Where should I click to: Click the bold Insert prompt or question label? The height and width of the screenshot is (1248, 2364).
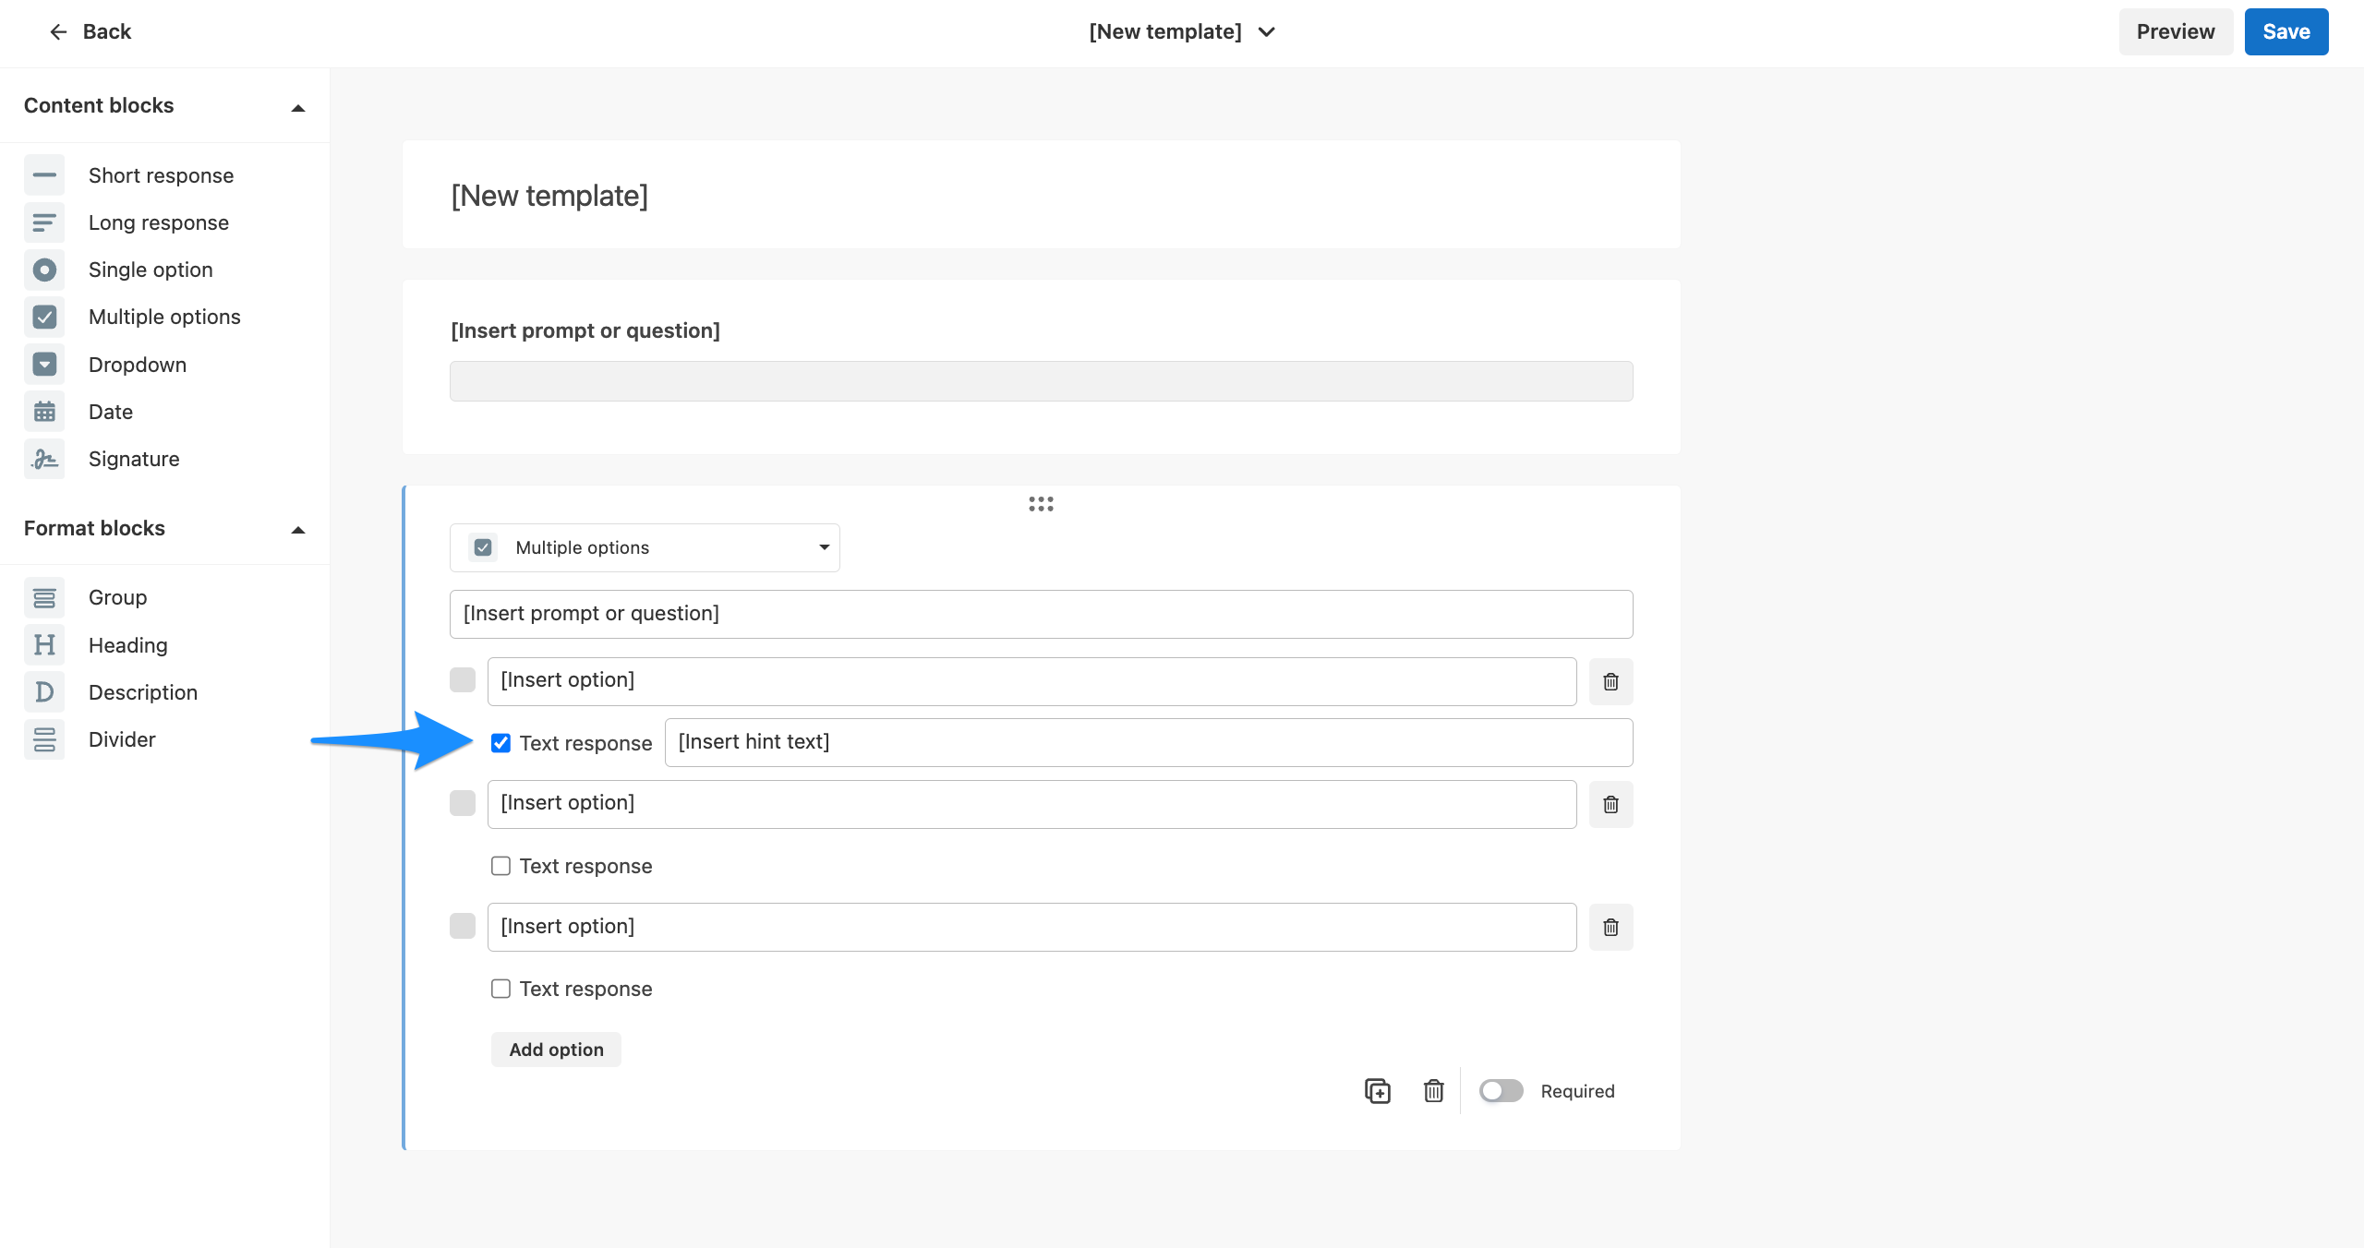tap(585, 330)
